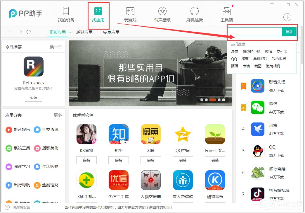Reload the page with refresh icon
The height and width of the screenshot is (213, 305).
[29, 32]
